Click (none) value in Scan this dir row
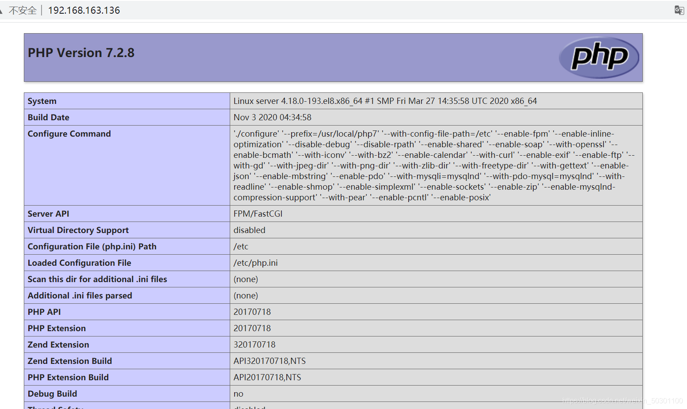 click(246, 279)
